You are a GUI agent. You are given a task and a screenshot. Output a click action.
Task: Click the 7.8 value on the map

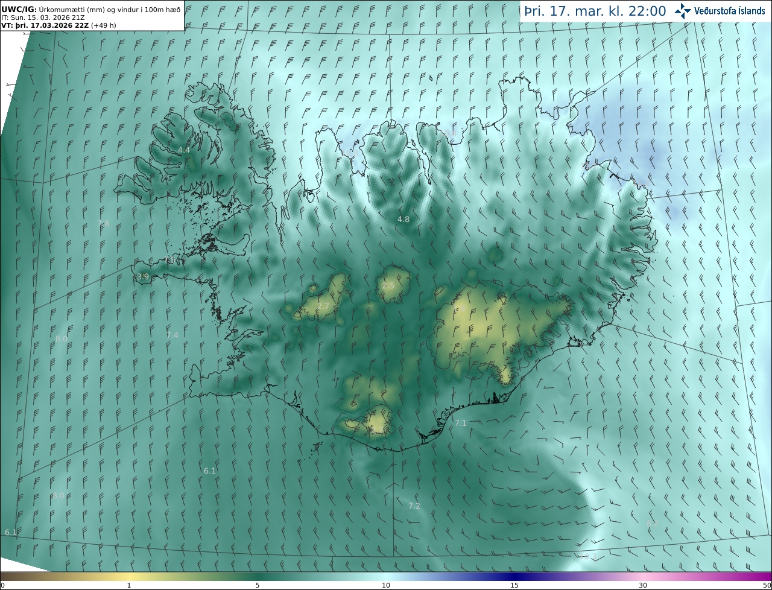(103, 224)
